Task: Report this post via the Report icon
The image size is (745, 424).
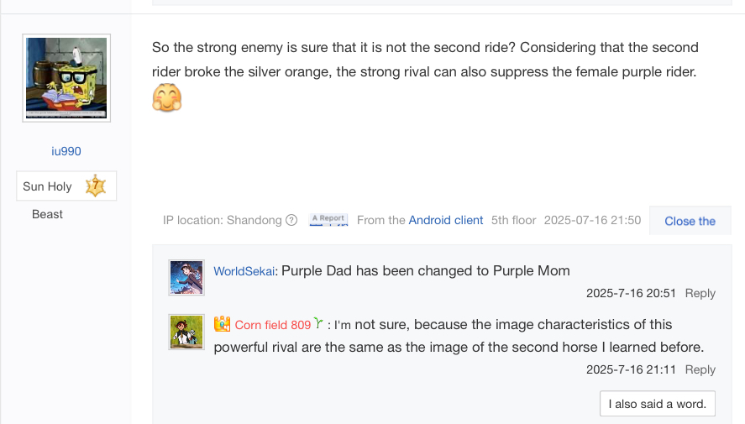Action: click(x=328, y=219)
